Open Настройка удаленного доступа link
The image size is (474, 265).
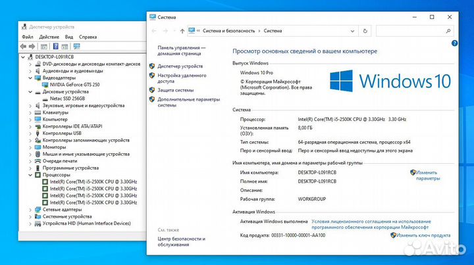(182, 78)
